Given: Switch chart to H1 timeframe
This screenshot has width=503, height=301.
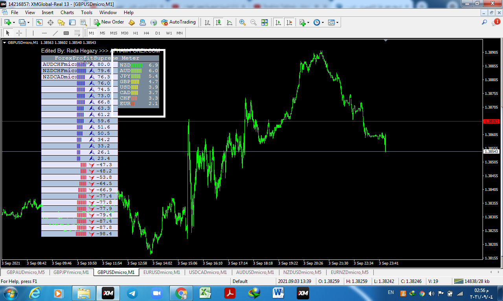Looking at the screenshot, I should [136, 33].
